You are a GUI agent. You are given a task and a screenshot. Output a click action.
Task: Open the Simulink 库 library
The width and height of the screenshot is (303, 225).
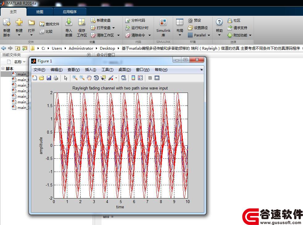[163, 28]
